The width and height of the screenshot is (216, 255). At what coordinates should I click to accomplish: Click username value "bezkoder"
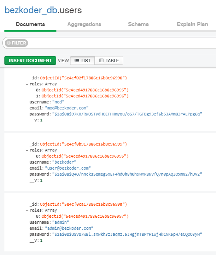64,162
